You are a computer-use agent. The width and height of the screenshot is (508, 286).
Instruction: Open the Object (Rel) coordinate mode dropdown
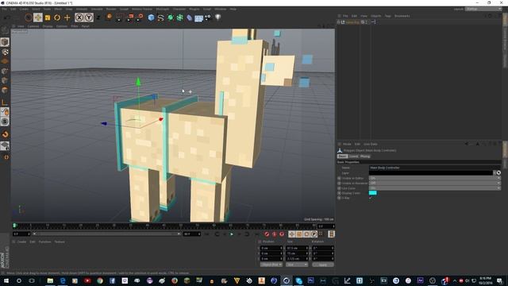[x=271, y=265]
